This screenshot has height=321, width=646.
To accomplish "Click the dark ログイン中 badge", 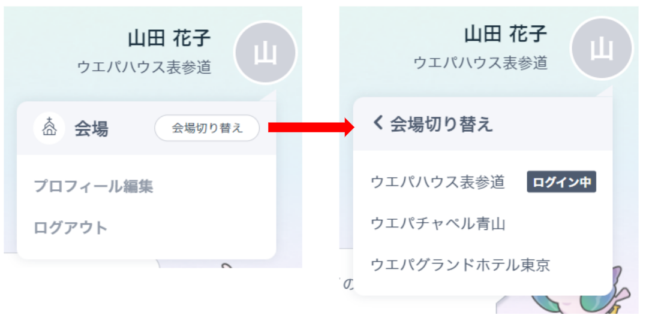I will click(561, 182).
